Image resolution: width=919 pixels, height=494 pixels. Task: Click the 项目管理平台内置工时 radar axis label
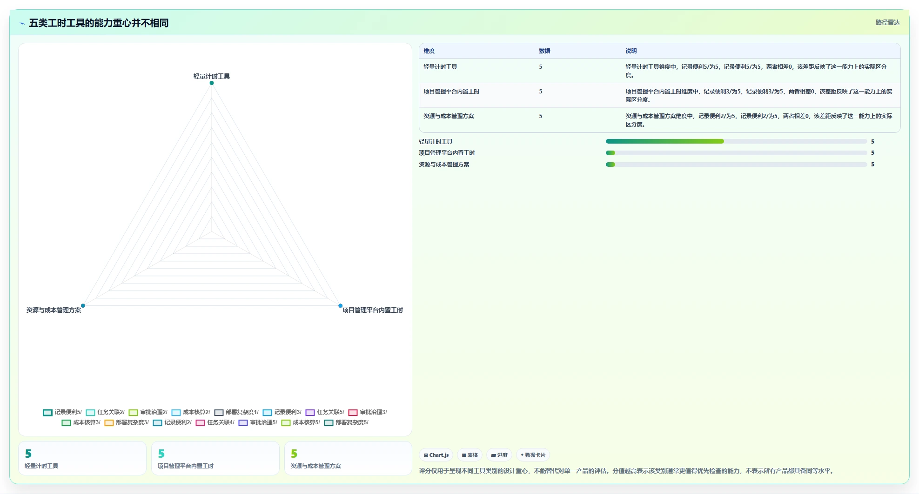(x=373, y=310)
